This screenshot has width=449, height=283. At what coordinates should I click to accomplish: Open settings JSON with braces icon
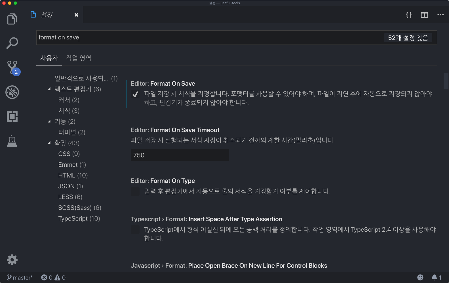point(409,15)
